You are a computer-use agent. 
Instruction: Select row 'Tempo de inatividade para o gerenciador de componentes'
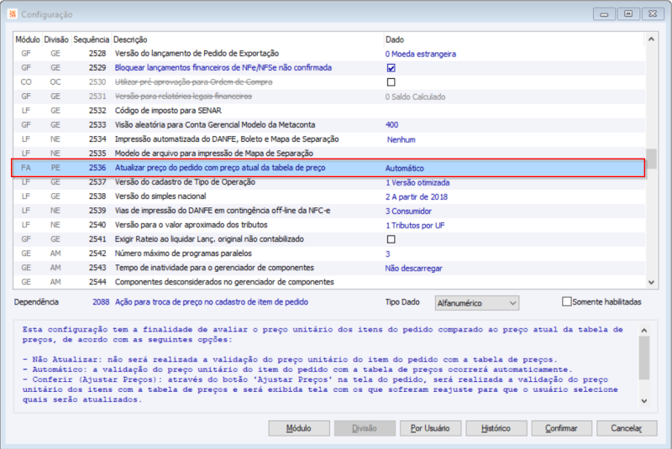(328, 268)
